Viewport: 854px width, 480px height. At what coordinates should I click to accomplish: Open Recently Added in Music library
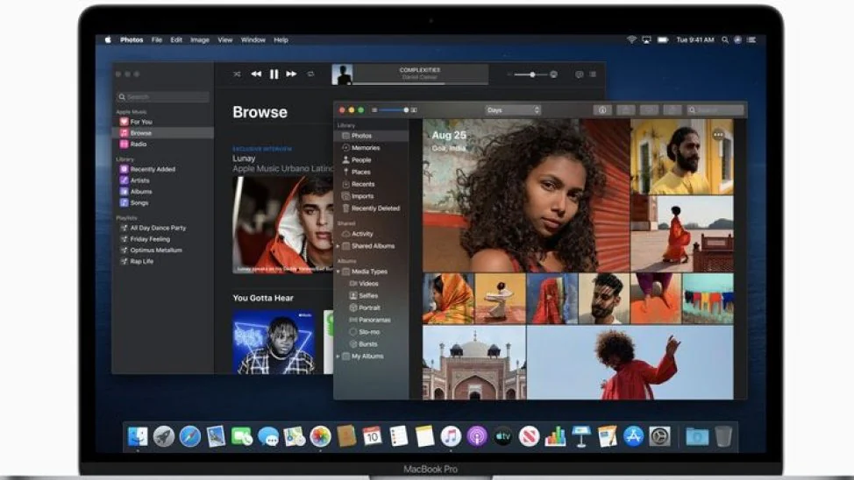pos(163,169)
